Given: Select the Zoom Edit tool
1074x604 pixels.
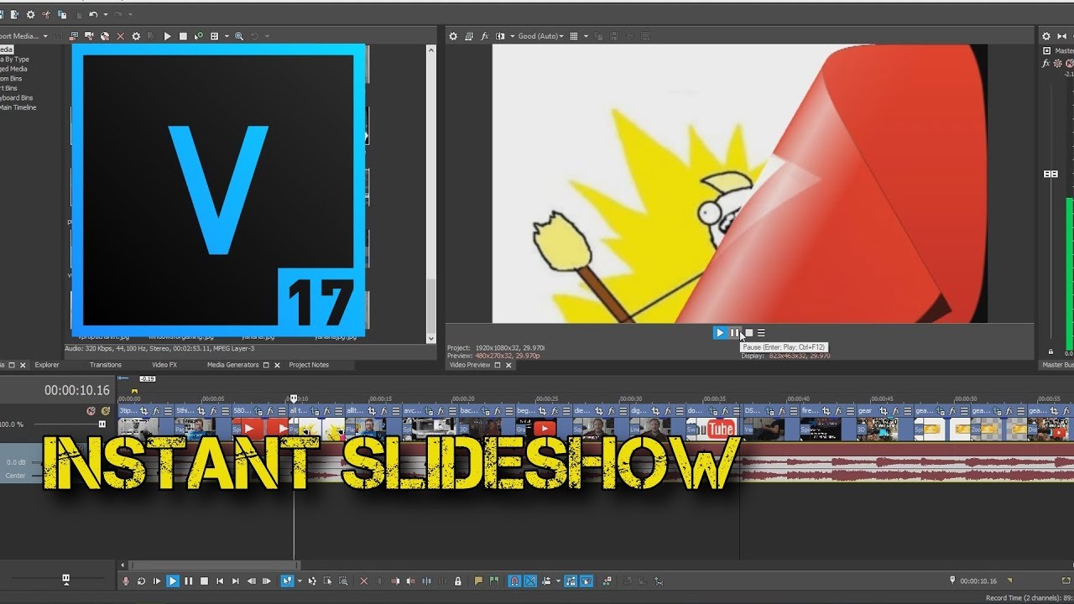Looking at the screenshot, I should [x=343, y=581].
